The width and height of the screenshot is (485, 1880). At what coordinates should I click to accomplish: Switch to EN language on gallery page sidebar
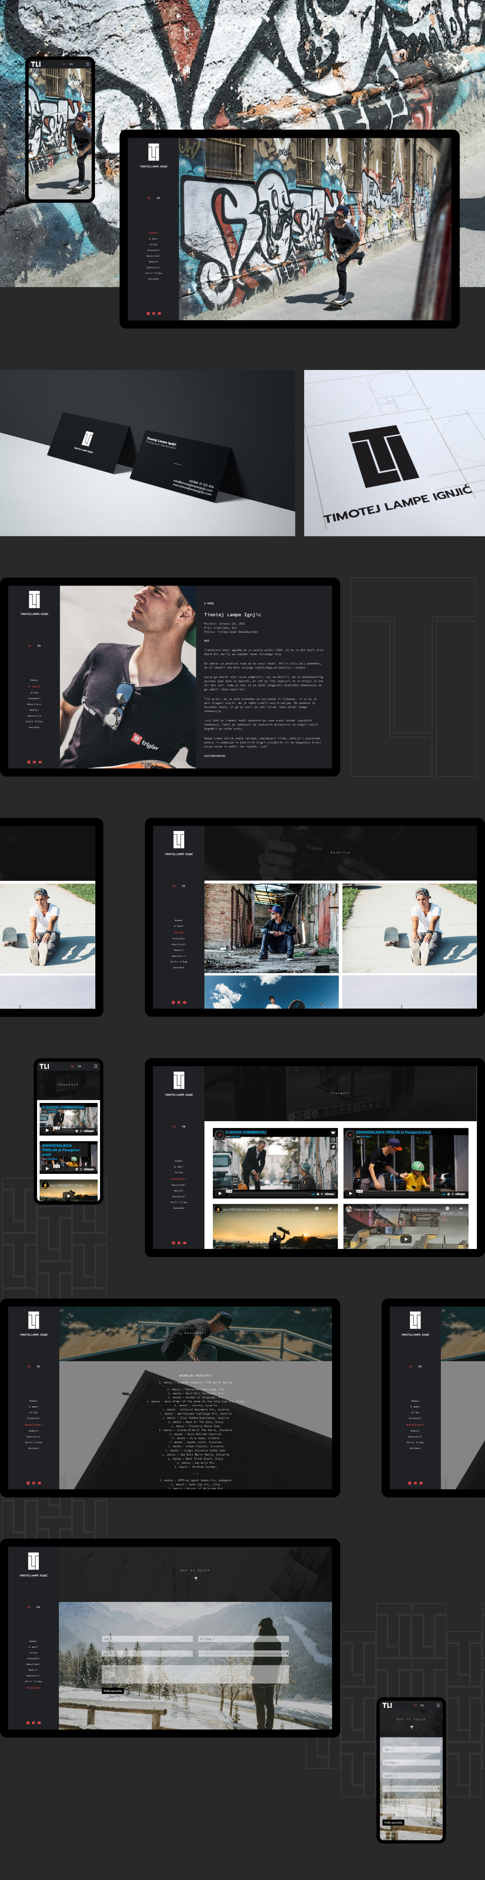183,885
